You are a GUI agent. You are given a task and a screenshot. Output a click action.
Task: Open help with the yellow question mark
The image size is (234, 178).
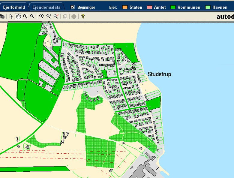point(83,16)
